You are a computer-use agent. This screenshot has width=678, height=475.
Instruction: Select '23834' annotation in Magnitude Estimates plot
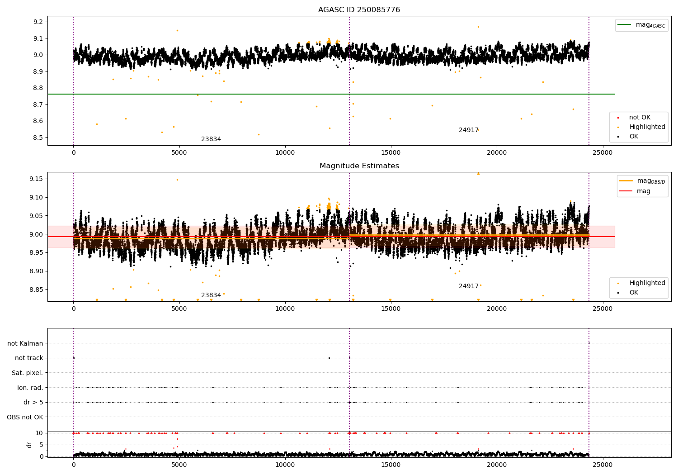coord(211,295)
